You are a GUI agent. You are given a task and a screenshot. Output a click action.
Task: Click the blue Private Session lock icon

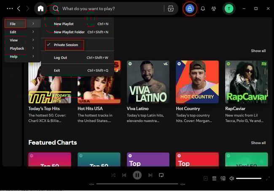(190, 8)
